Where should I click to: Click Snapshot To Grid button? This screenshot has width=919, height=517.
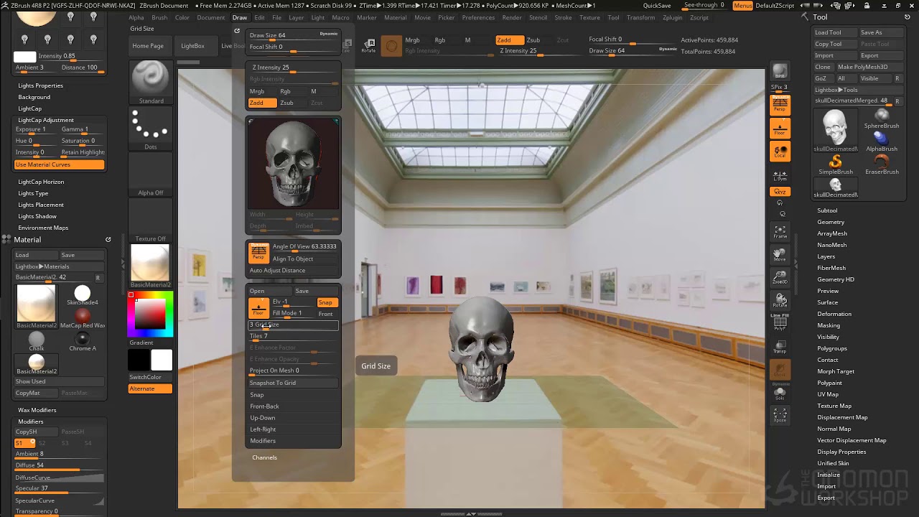point(293,383)
